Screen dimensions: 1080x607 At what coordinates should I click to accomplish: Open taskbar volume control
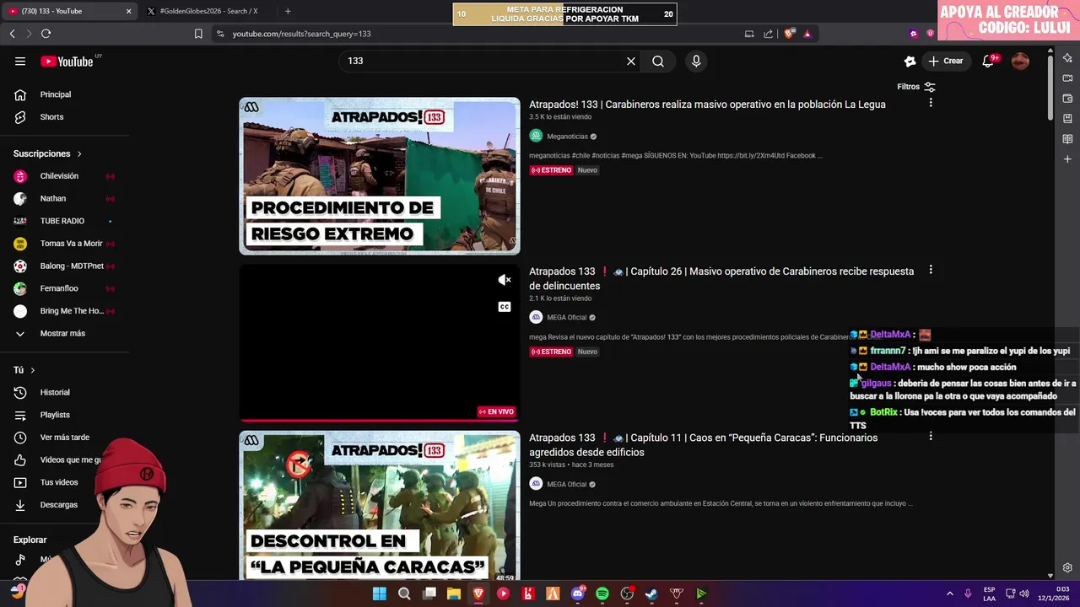point(1024,594)
